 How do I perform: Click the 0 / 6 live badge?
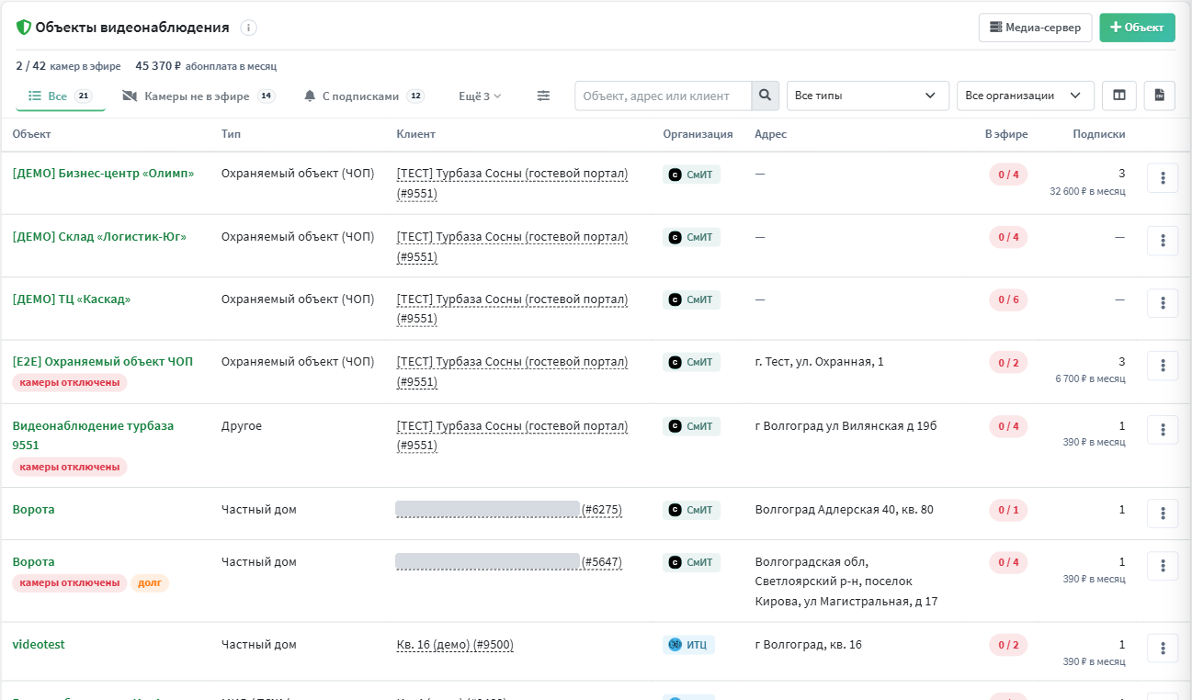pos(1008,299)
